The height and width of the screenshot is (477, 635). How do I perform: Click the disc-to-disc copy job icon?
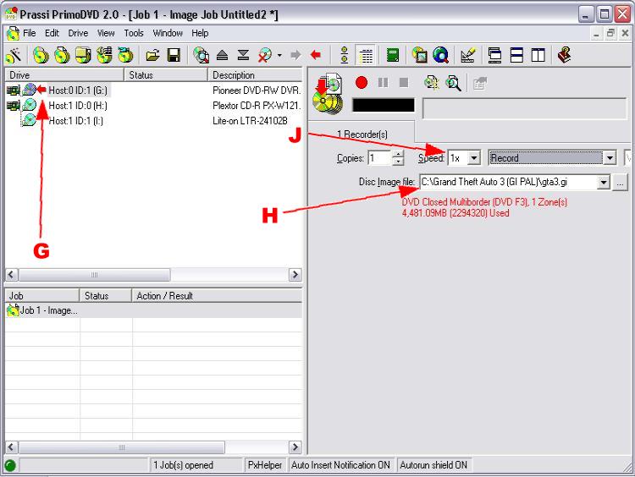point(41,55)
